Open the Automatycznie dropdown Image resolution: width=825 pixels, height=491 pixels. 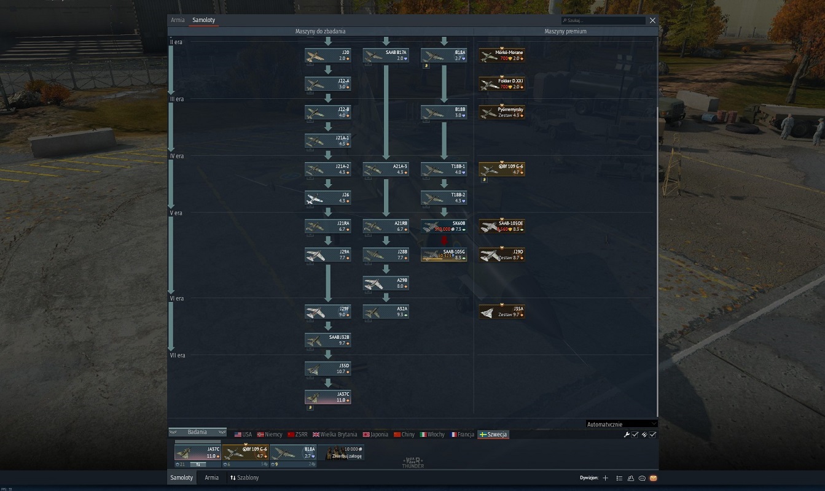click(x=622, y=424)
